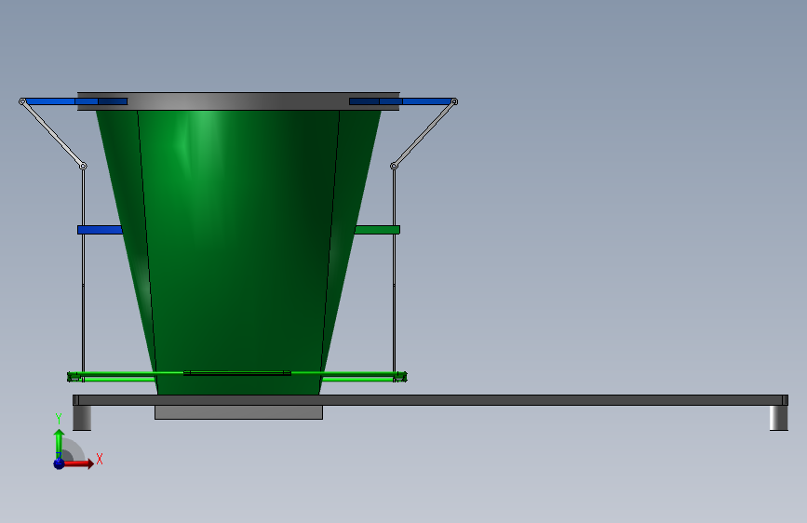Pick the right support leg of base
The height and width of the screenshot is (523, 807).
tap(779, 418)
